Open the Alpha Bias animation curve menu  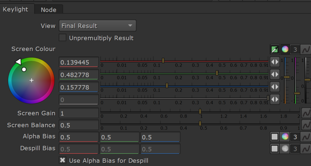pos(306,137)
